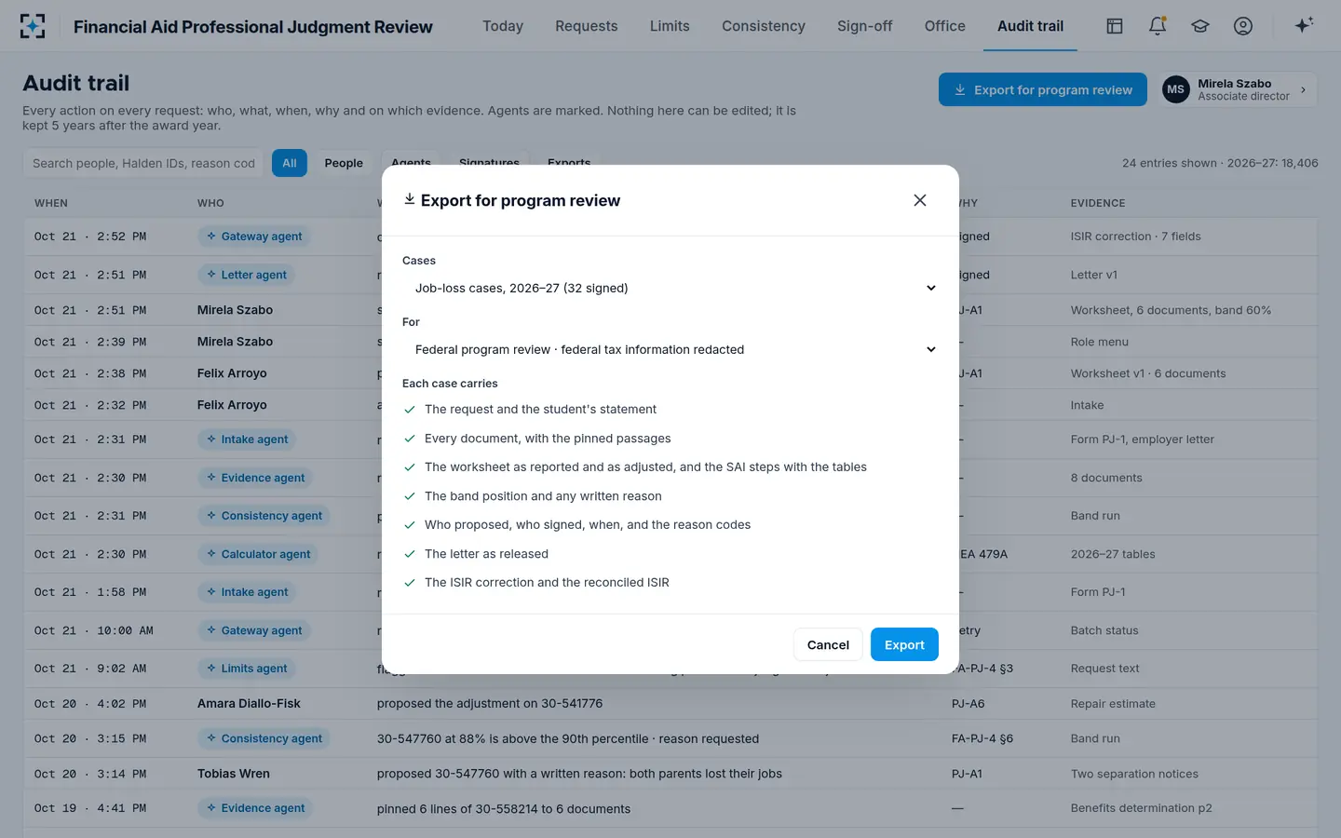This screenshot has height=838, width=1341.
Task: Select the All filter chip
Action: [290, 163]
